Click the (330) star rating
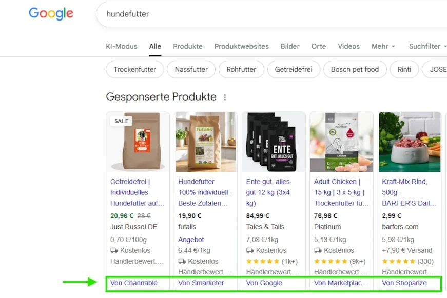Image resolution: width=447 pixels, height=298 pixels. 407,261
